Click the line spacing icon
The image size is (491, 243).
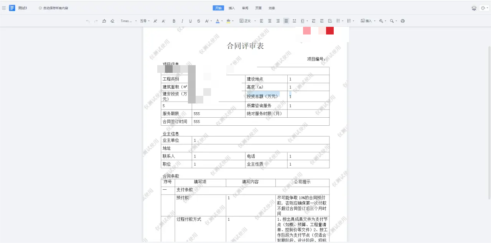click(x=303, y=21)
